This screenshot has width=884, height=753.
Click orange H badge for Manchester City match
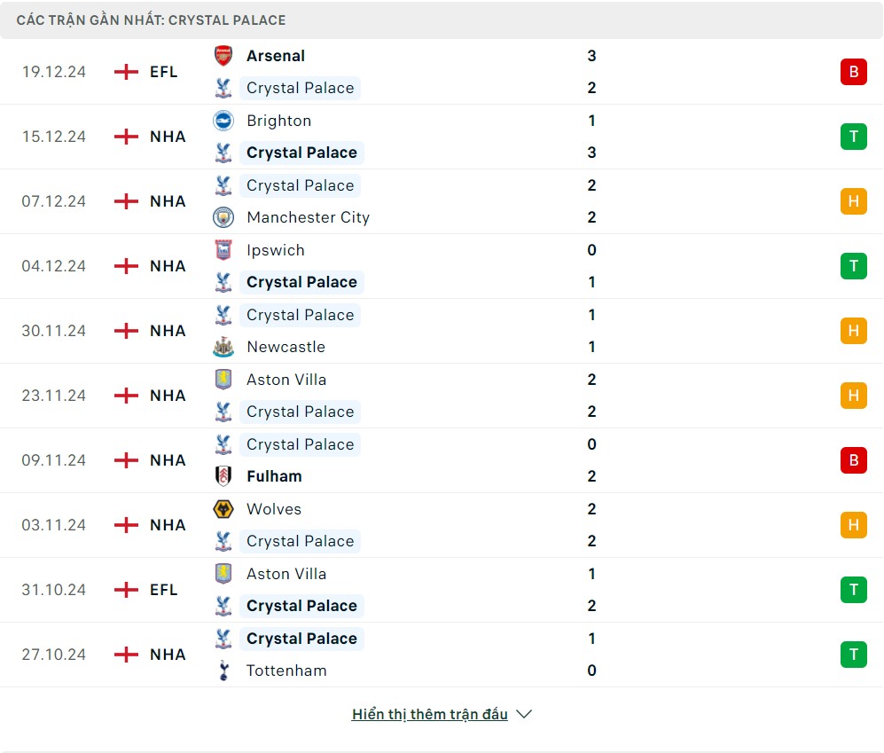click(x=853, y=201)
